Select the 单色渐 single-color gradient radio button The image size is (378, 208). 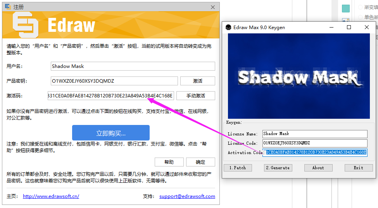[361, 17]
